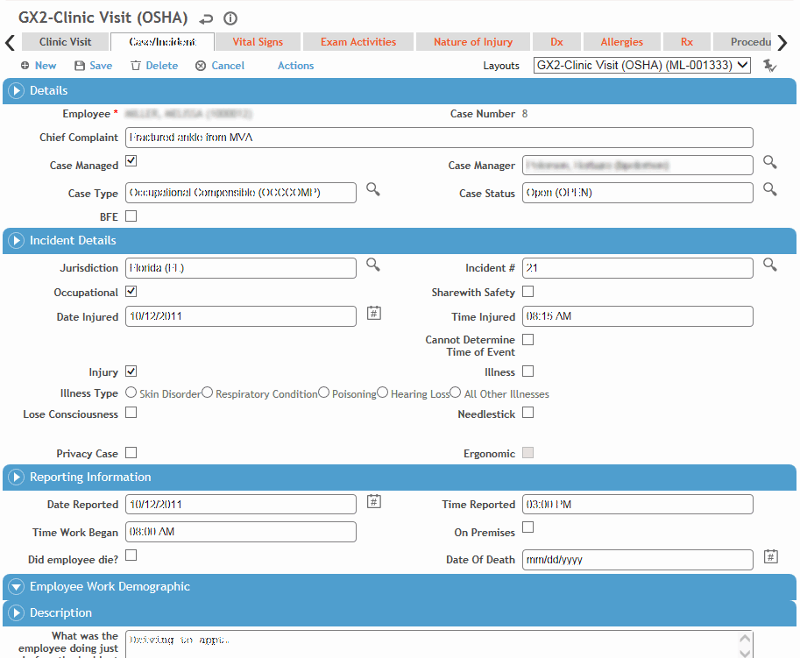The height and width of the screenshot is (658, 800).
Task: Click the New plus icon
Action: (x=25, y=66)
